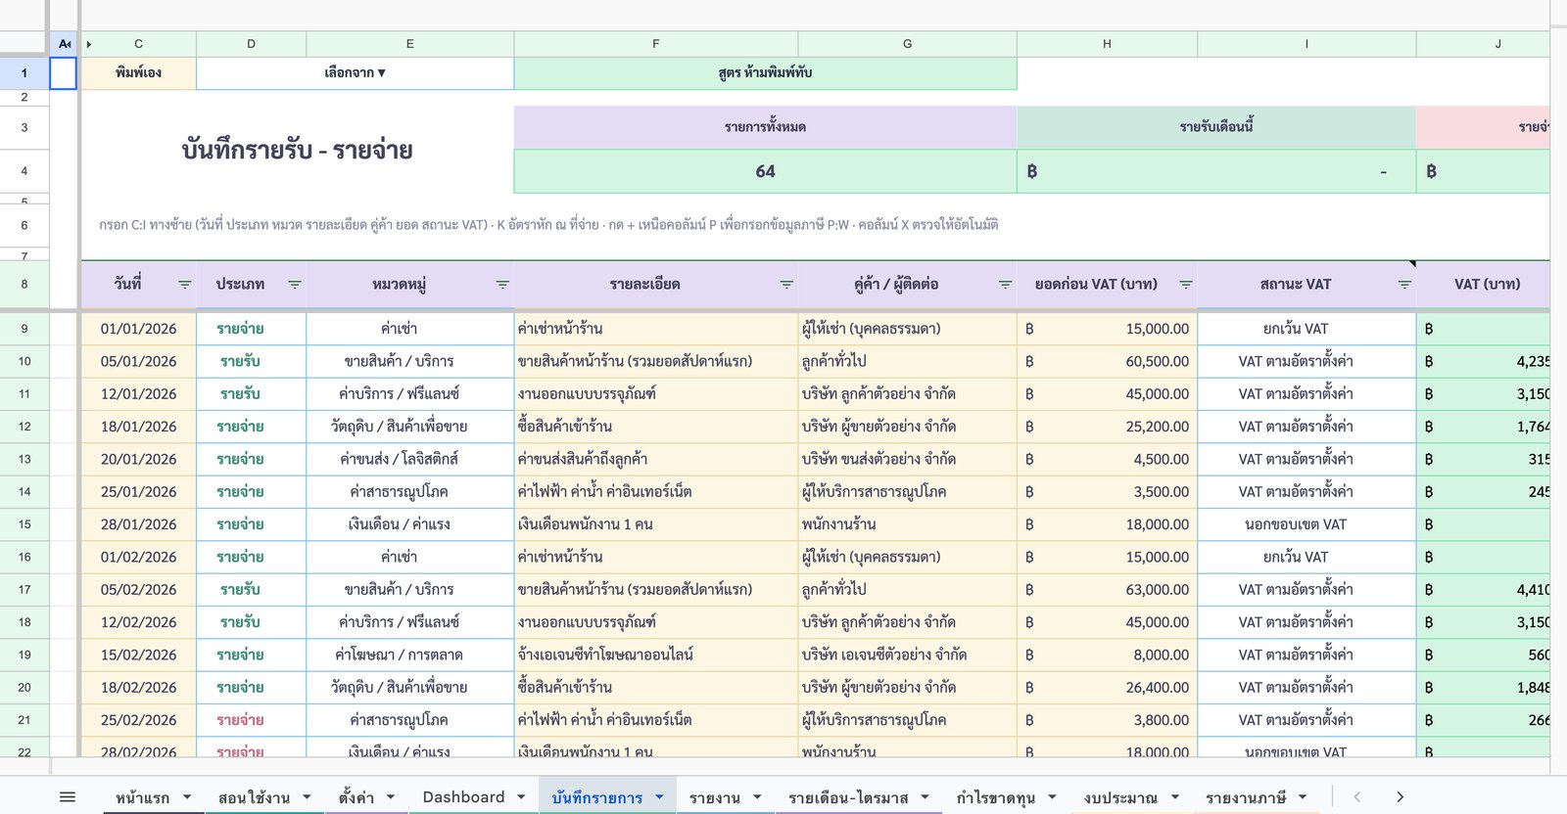Click พนักงานร้าน cell in row 15
Screen dimensions: 1567x814
tap(907, 524)
